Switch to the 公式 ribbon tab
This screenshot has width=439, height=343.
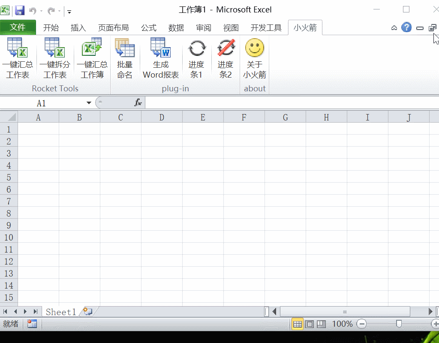coord(149,27)
